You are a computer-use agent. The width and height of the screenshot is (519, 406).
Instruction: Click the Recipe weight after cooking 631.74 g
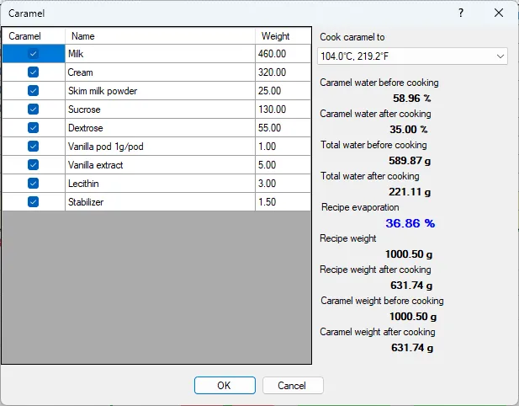tap(411, 286)
